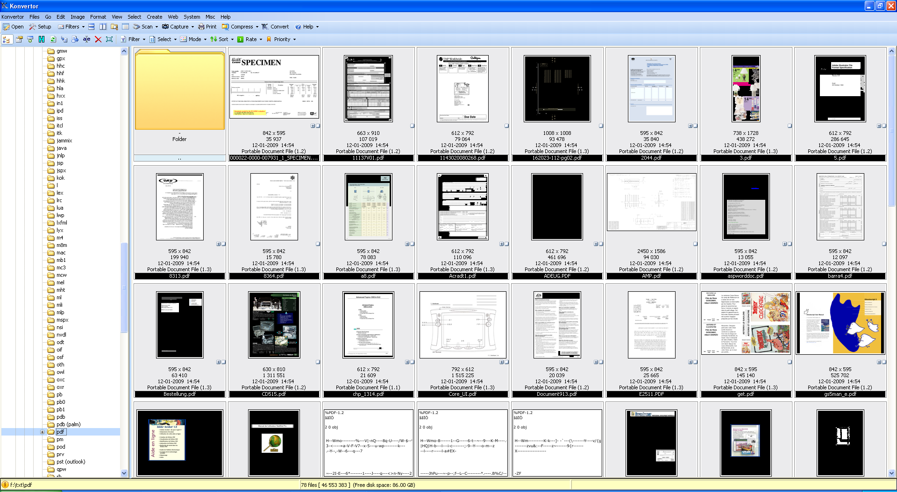
Task: Click the small square icon on CD515.pdf
Action: pos(318,362)
